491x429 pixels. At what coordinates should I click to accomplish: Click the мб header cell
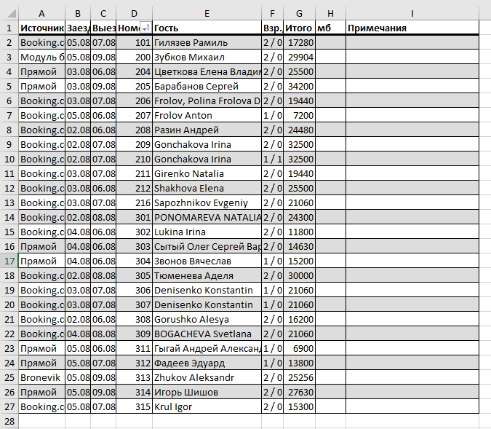(330, 28)
